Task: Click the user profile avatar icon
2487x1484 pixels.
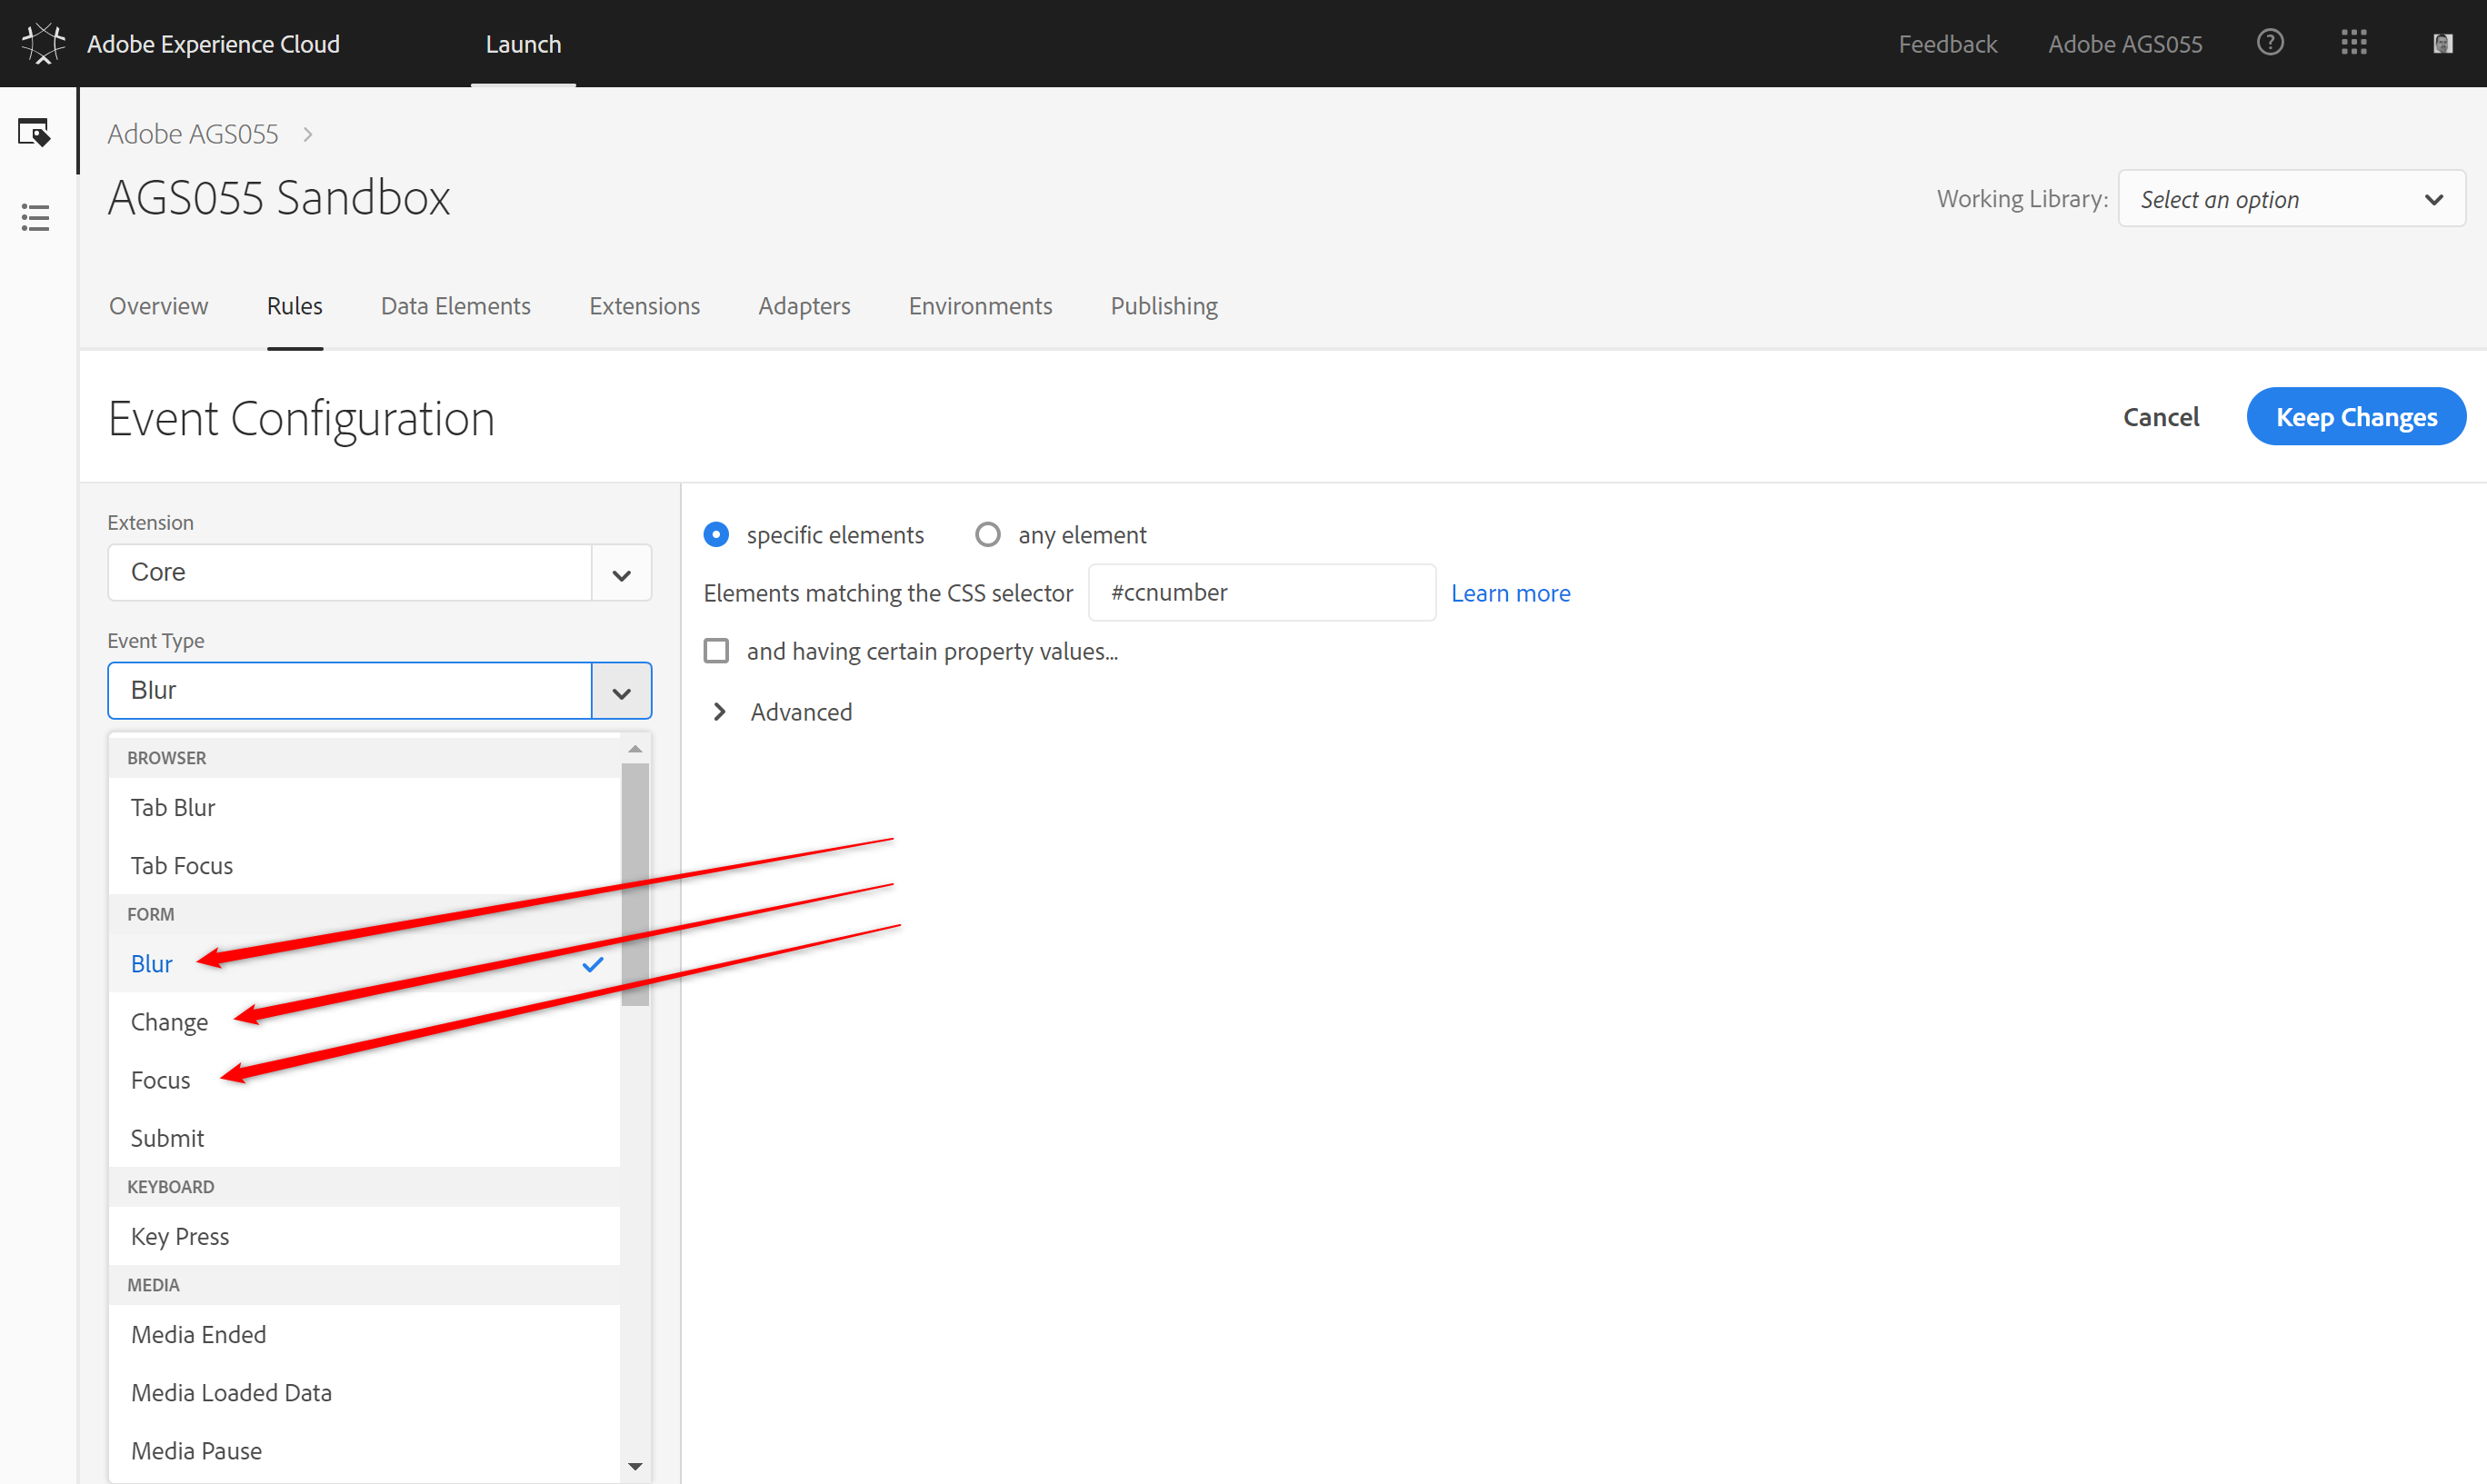Action: 2442,44
